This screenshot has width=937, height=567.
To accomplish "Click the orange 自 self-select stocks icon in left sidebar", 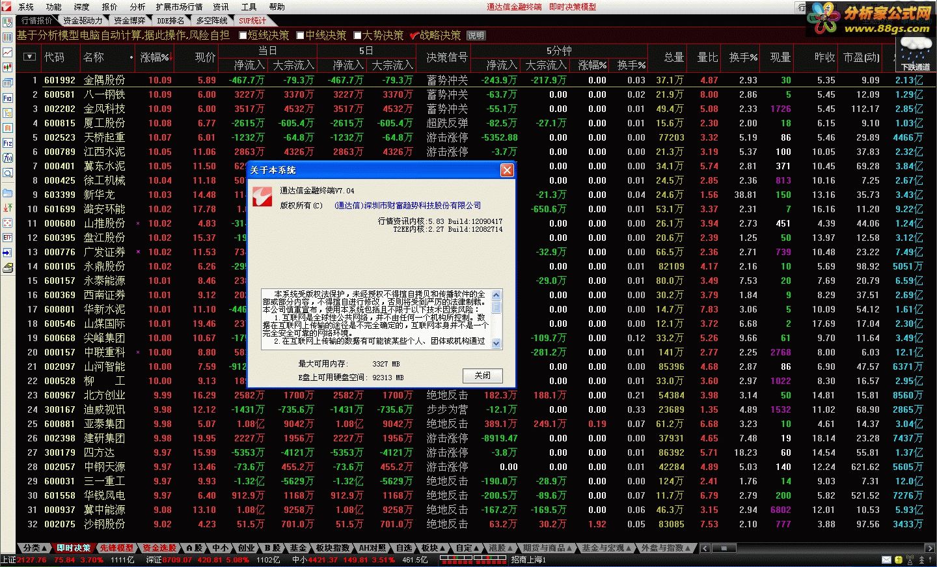I will click(8, 128).
